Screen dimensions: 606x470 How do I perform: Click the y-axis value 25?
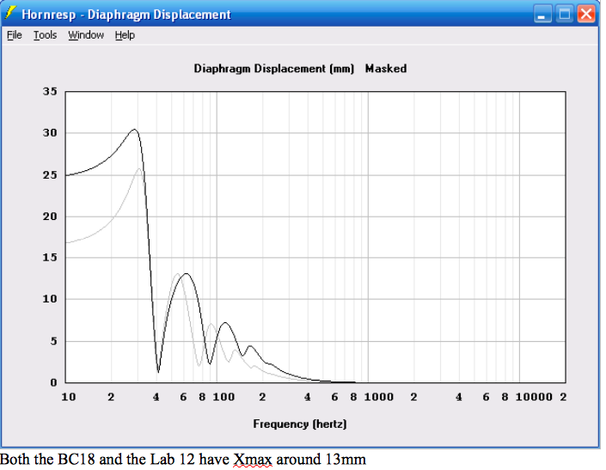tap(50, 175)
